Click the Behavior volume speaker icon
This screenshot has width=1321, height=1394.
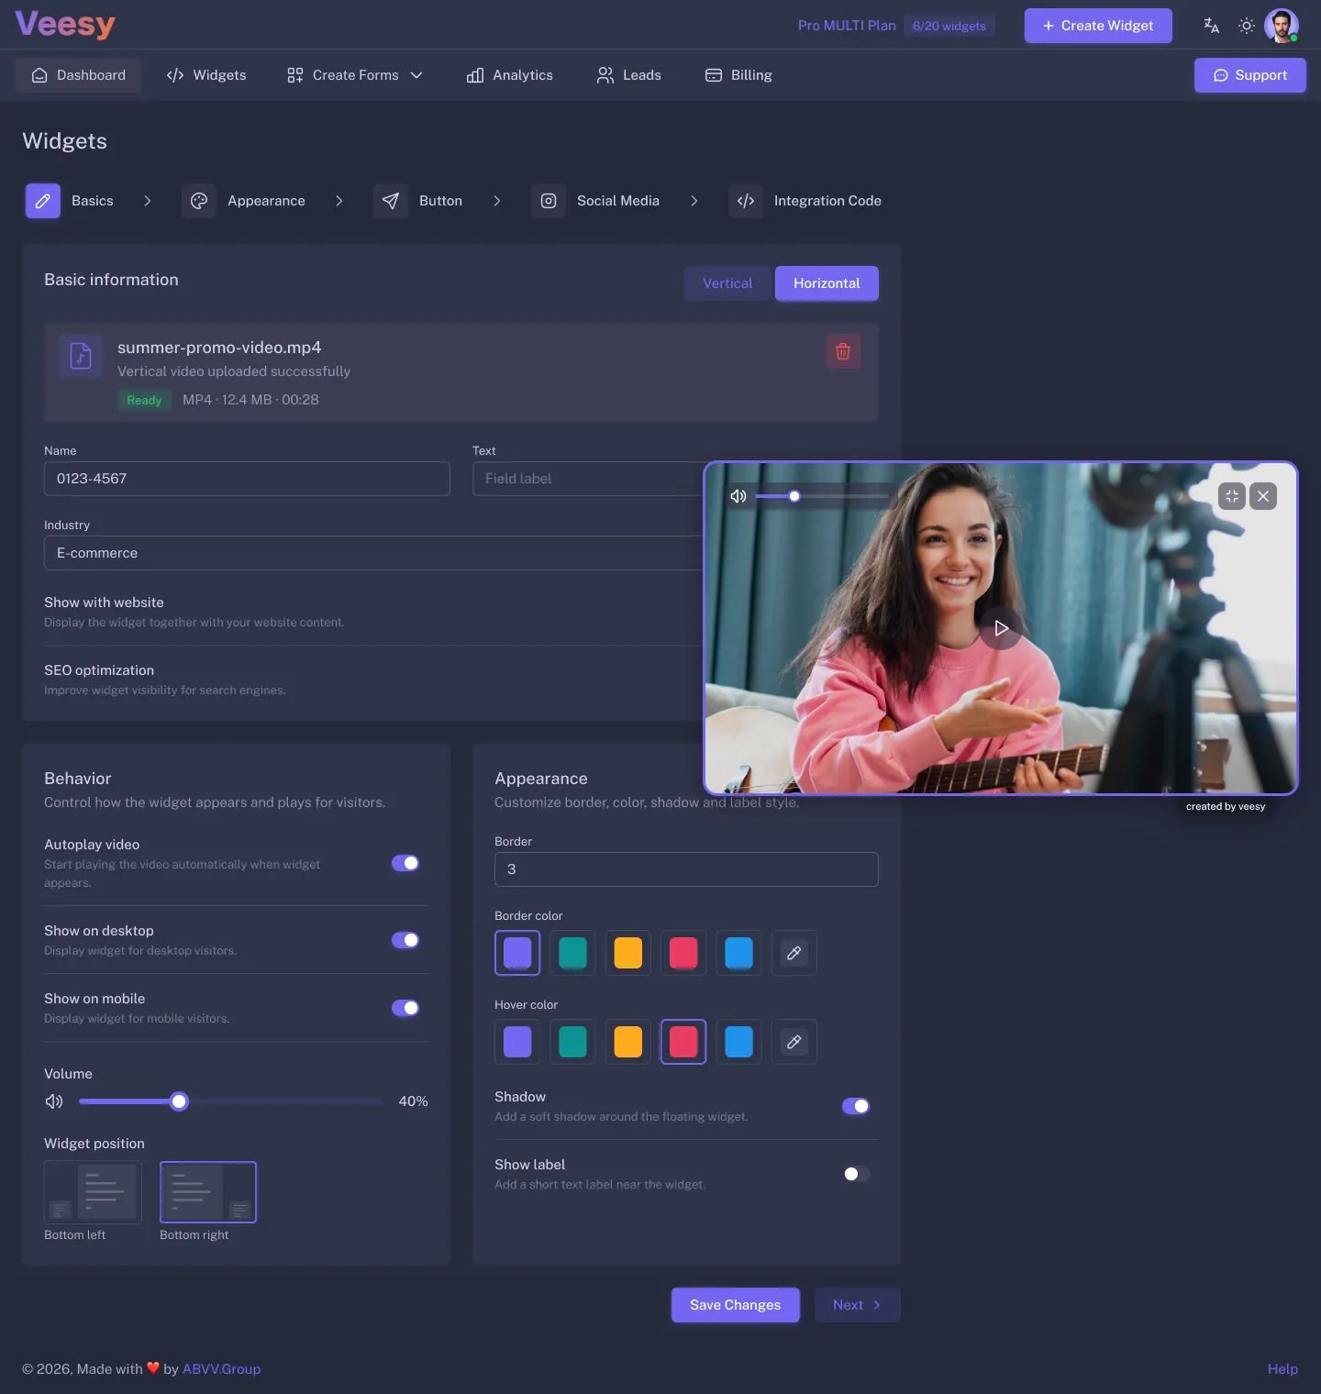pos(54,1101)
